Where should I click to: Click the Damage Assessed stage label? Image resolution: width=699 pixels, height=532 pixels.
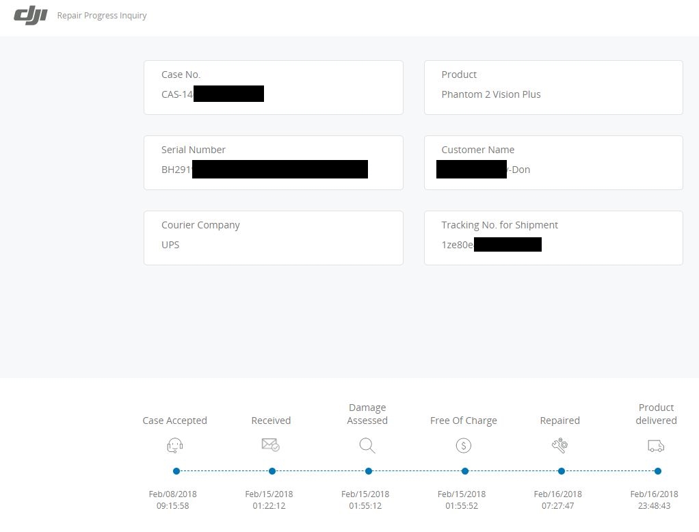(x=367, y=414)
